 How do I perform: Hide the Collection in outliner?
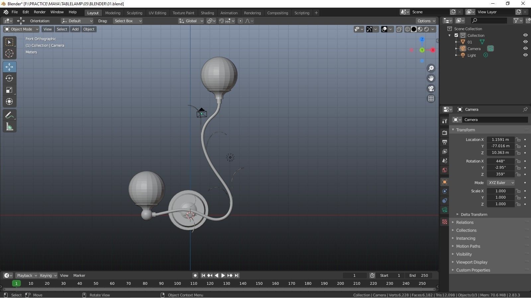tap(525, 35)
